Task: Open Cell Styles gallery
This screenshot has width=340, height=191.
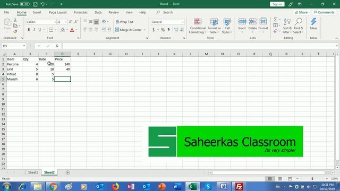Action: tap(227, 26)
